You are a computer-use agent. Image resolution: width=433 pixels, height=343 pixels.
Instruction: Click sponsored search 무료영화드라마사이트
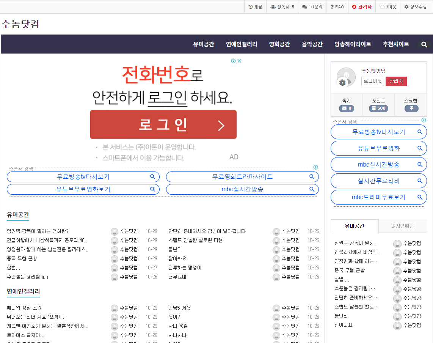pos(242,177)
